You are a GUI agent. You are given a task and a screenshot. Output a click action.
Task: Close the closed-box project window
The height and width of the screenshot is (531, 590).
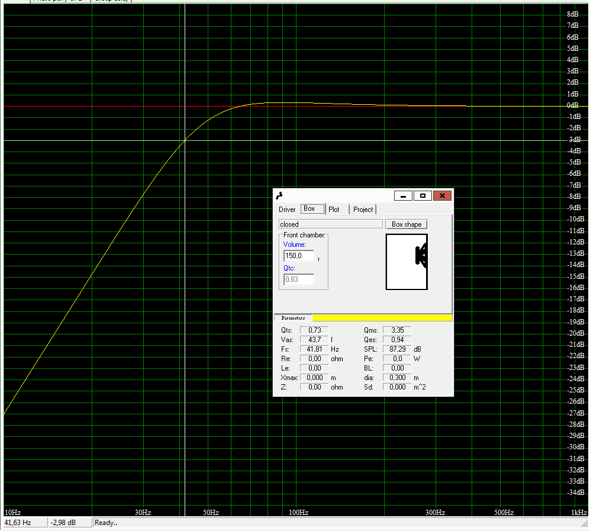tap(442, 196)
